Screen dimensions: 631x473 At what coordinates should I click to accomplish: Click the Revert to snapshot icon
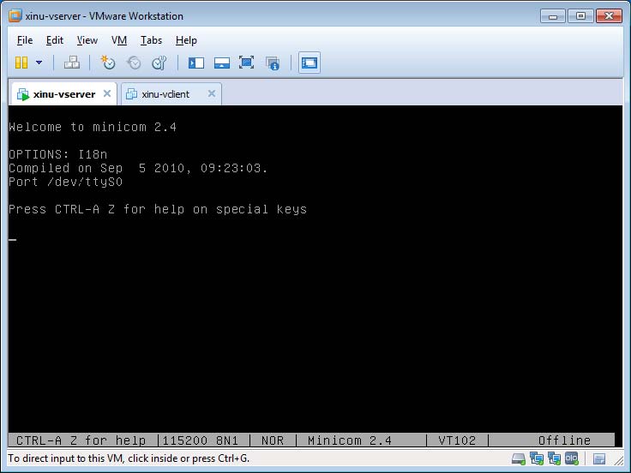(x=134, y=63)
